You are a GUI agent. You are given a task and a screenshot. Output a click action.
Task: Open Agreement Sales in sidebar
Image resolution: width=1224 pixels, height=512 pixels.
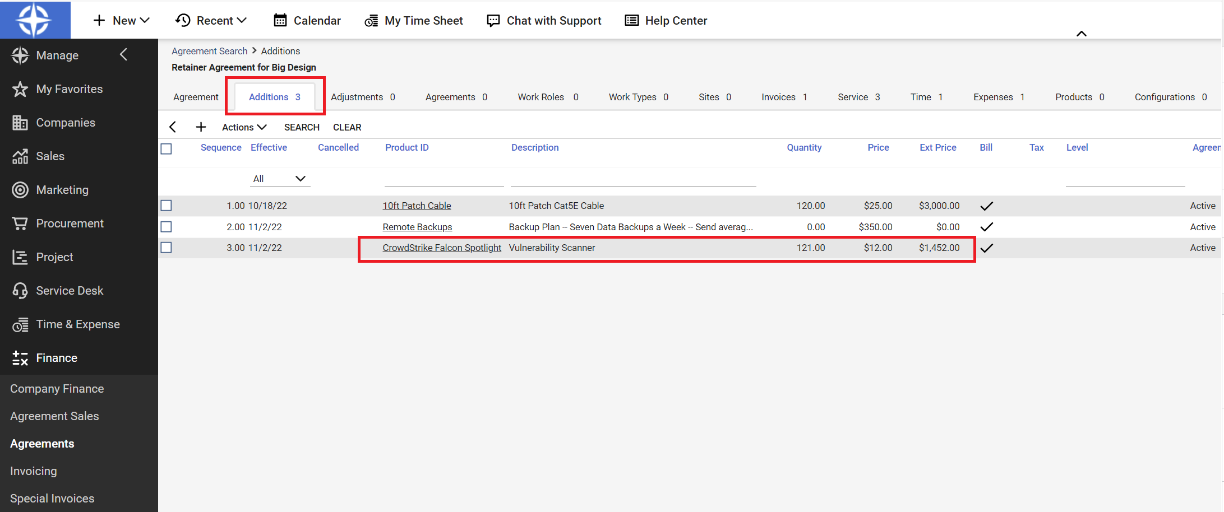tap(54, 416)
